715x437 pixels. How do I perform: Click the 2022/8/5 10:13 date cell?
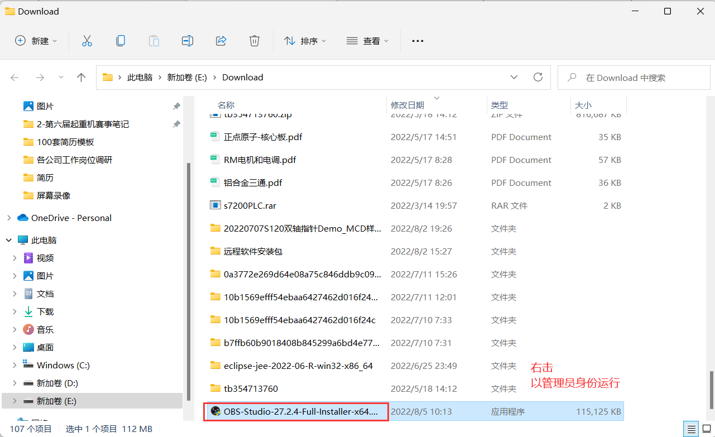(421, 411)
